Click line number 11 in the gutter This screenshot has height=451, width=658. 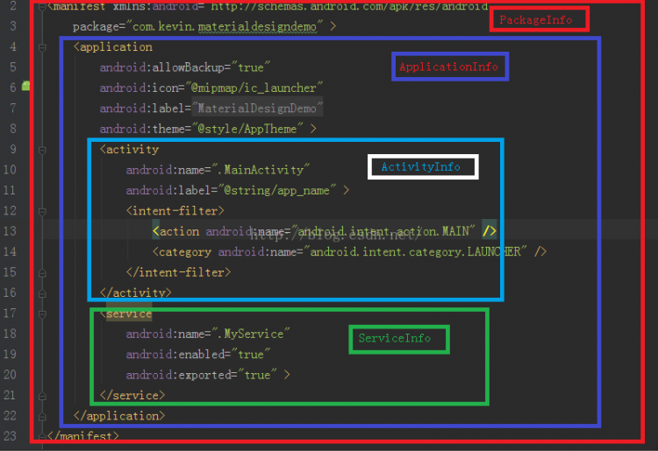click(x=10, y=191)
